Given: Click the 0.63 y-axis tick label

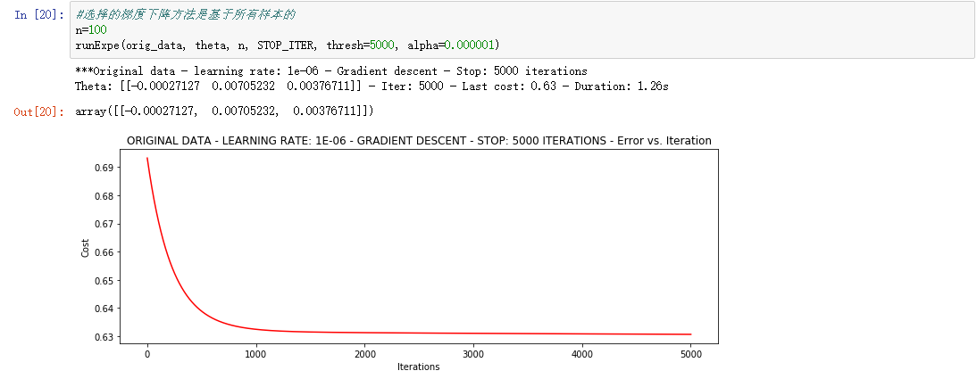Looking at the screenshot, I should tap(104, 337).
